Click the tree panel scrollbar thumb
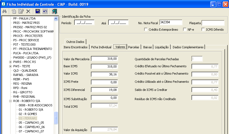 (56, 118)
